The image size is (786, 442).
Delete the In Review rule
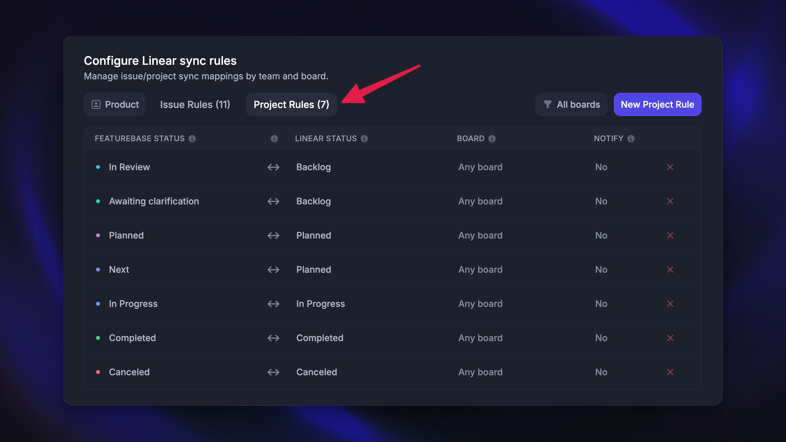click(670, 167)
